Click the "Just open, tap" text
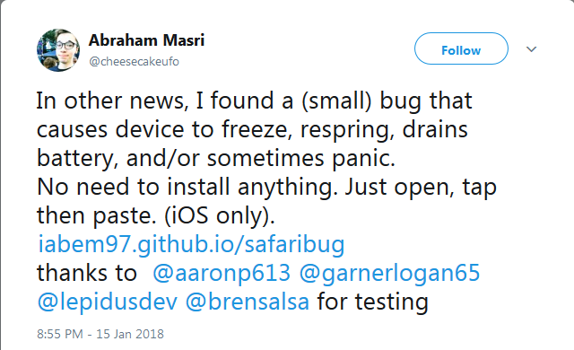Image resolution: width=574 pixels, height=350 pixels. (x=421, y=188)
